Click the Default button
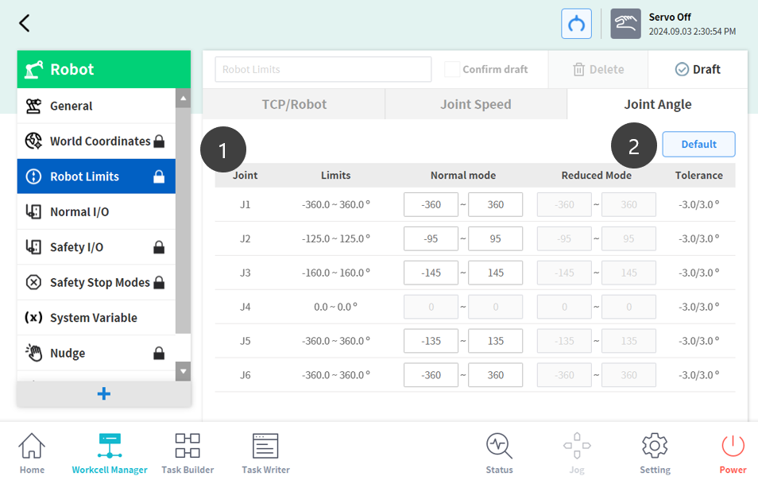This screenshot has height=480, width=758. pos(698,144)
